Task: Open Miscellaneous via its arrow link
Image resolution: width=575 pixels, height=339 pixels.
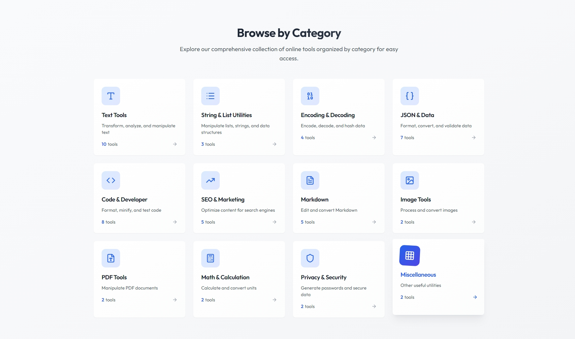Action: point(475,297)
